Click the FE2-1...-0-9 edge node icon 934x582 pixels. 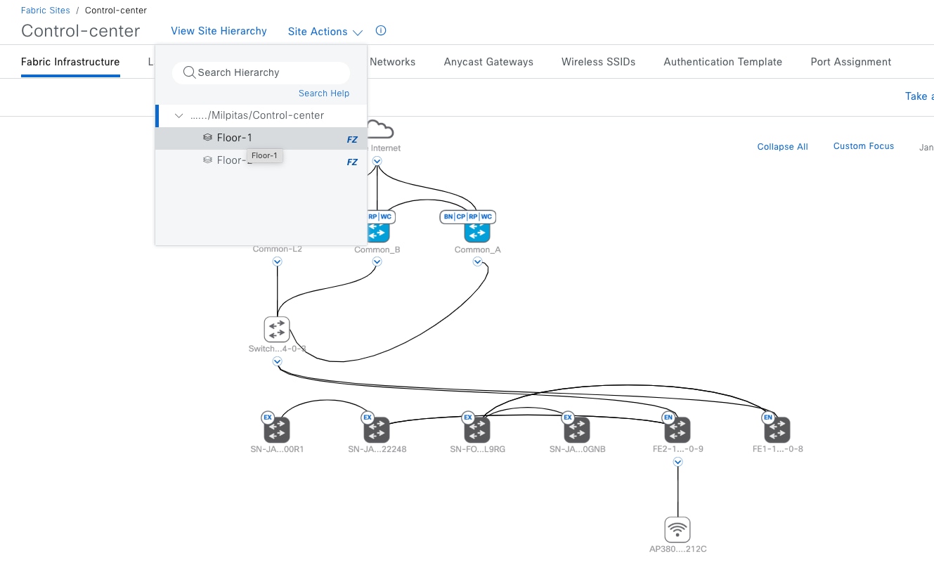tap(677, 429)
